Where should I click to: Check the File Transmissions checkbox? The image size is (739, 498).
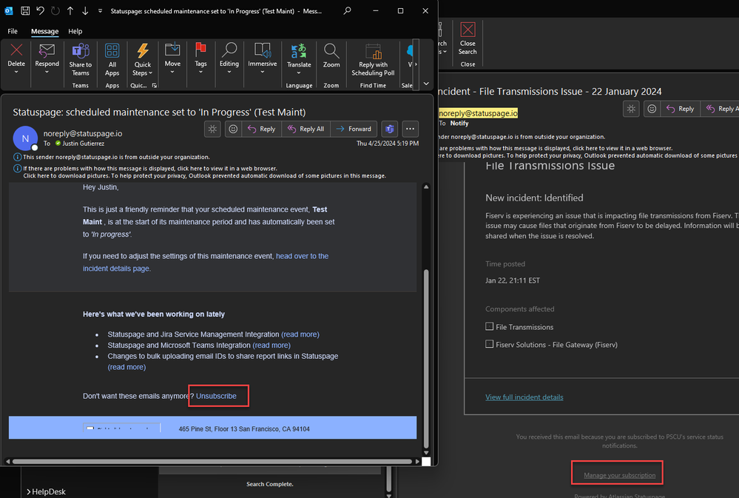[x=489, y=326]
